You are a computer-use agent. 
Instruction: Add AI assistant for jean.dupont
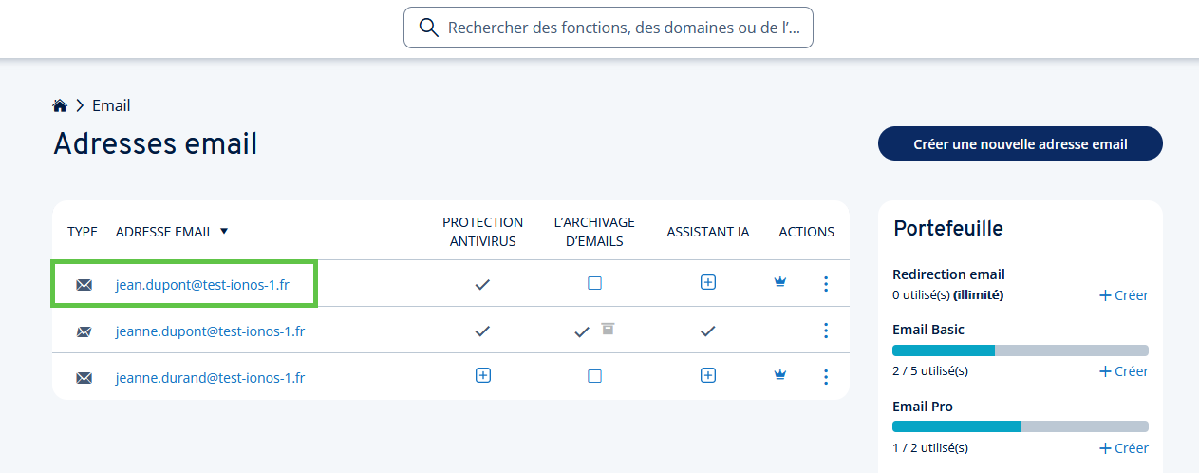coord(707,283)
